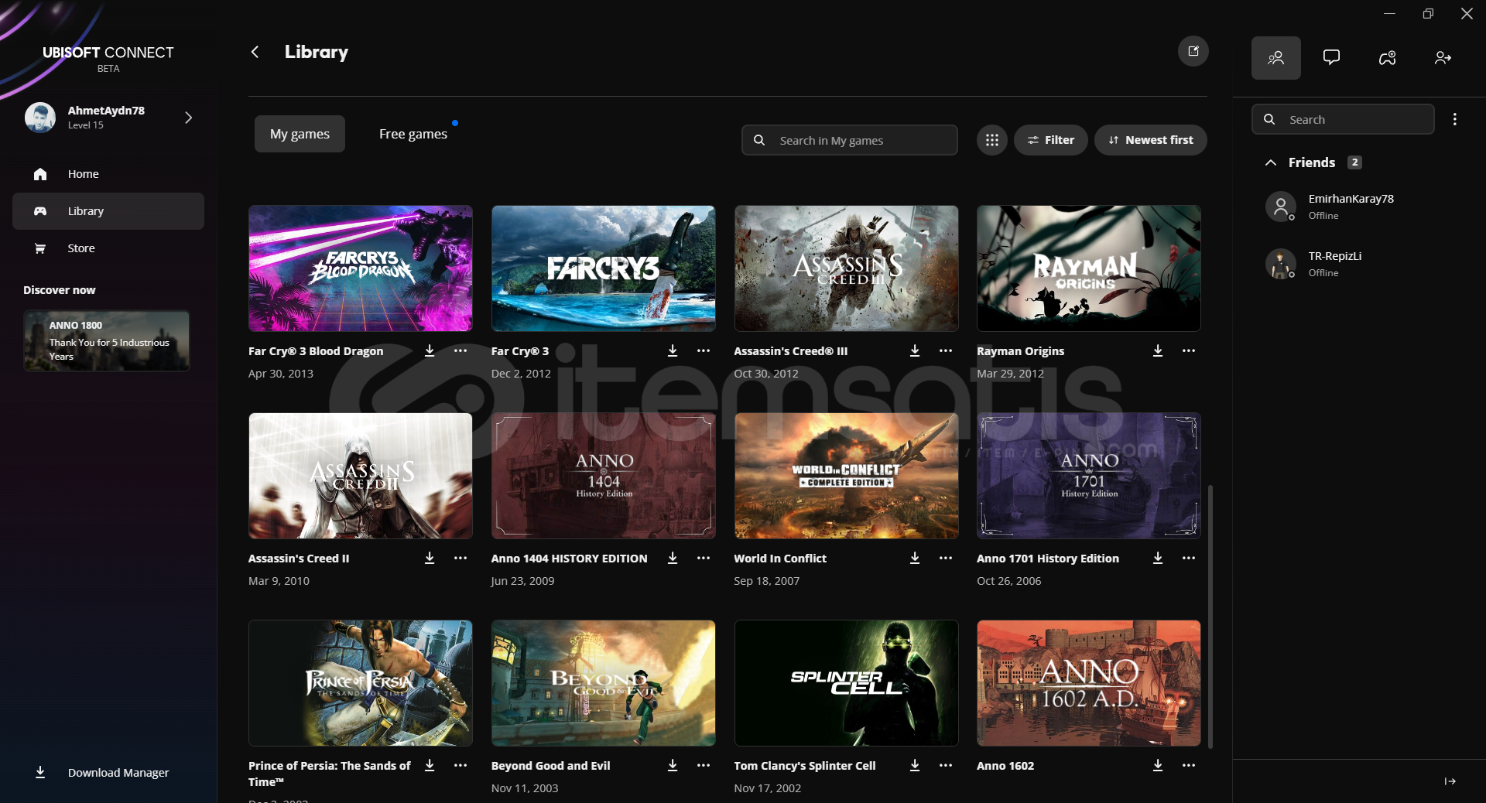Open more options for Rayman Origins
1486x803 pixels.
1189,350
